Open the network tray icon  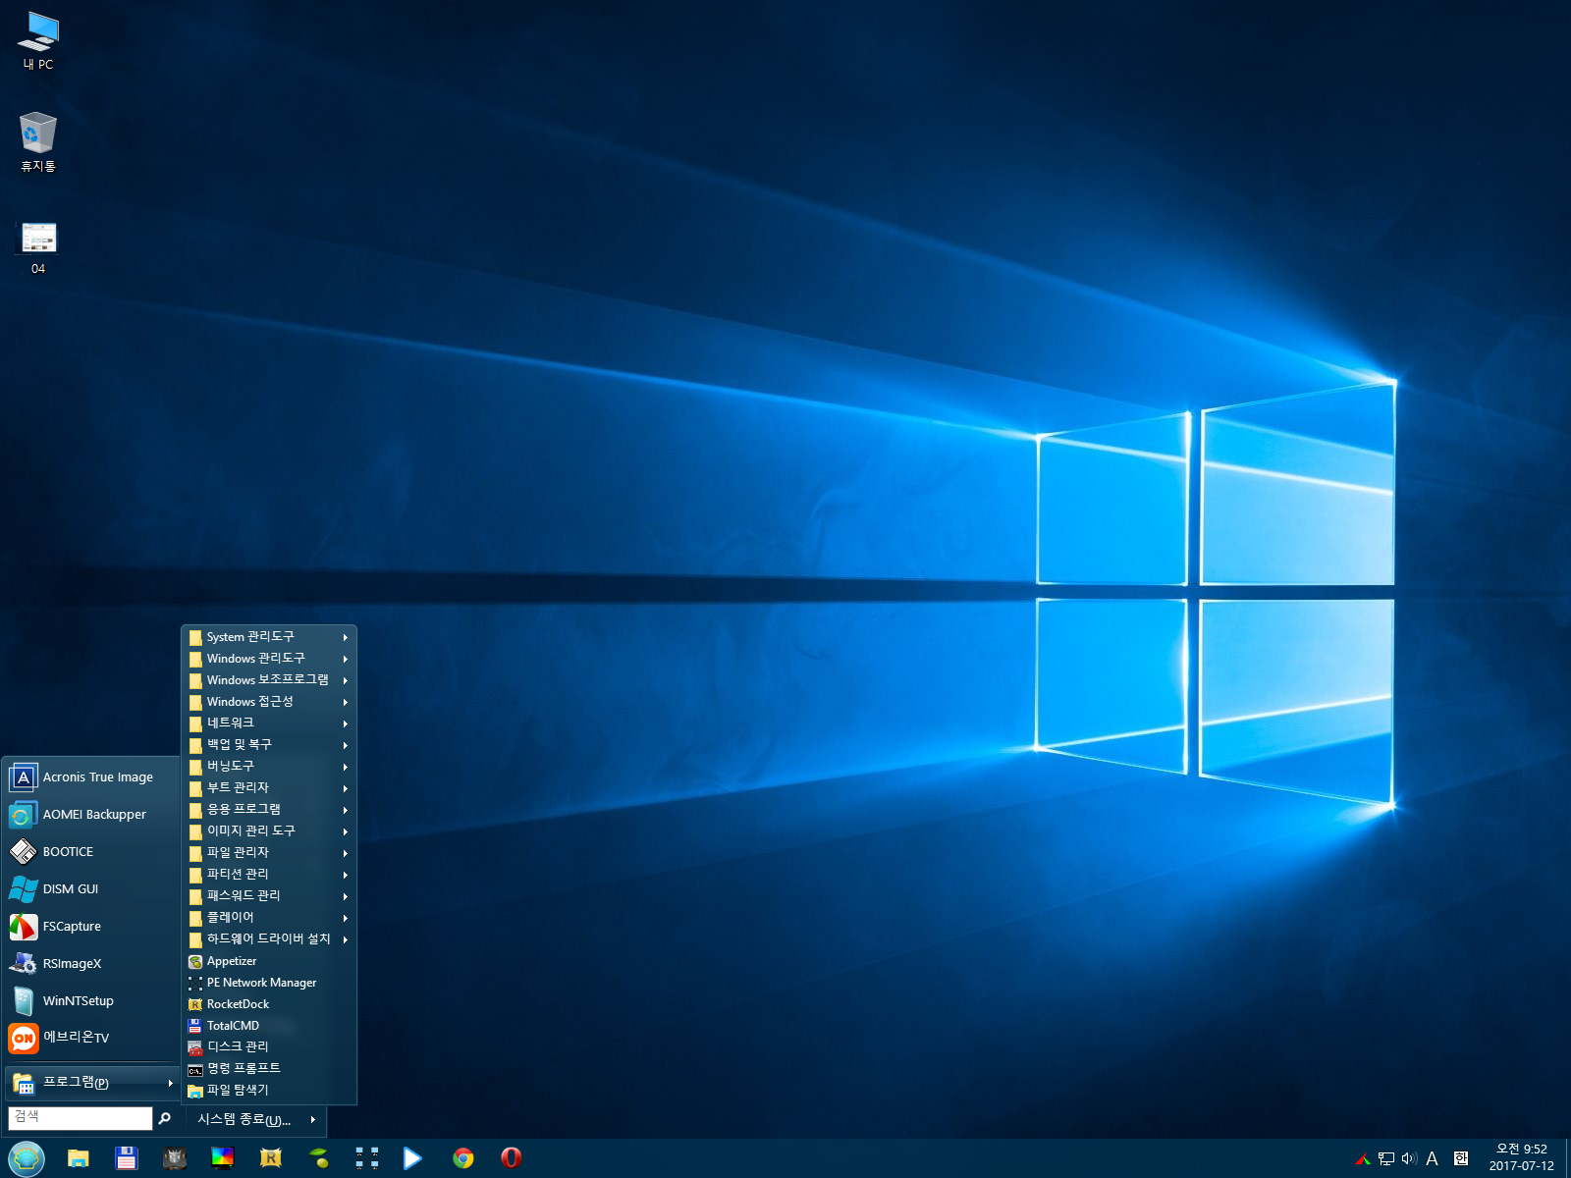(1386, 1159)
